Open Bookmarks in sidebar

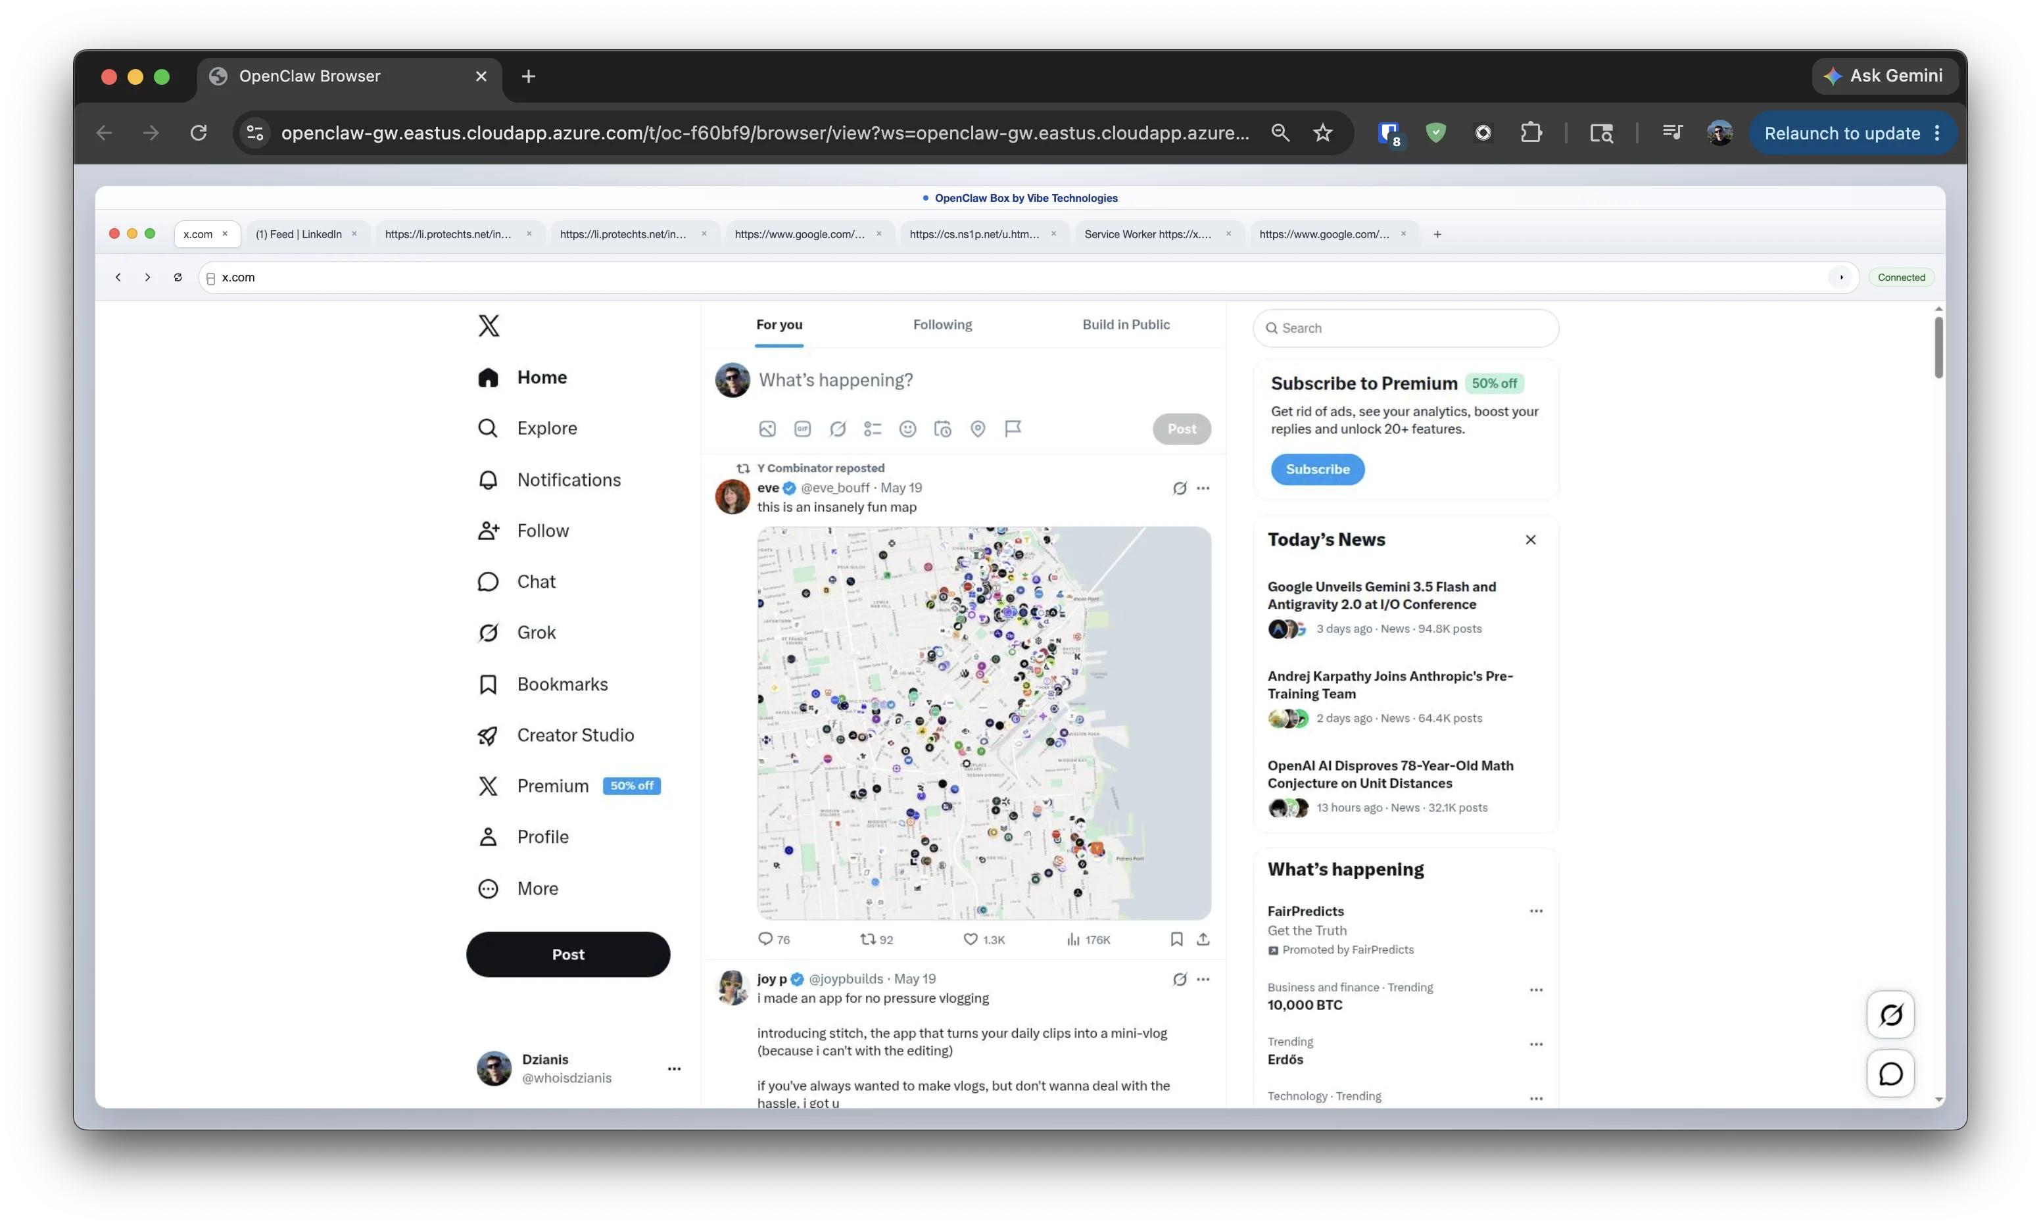click(x=542, y=684)
